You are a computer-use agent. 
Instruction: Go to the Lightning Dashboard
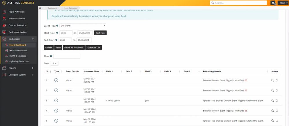pyautogui.click(x=19, y=61)
